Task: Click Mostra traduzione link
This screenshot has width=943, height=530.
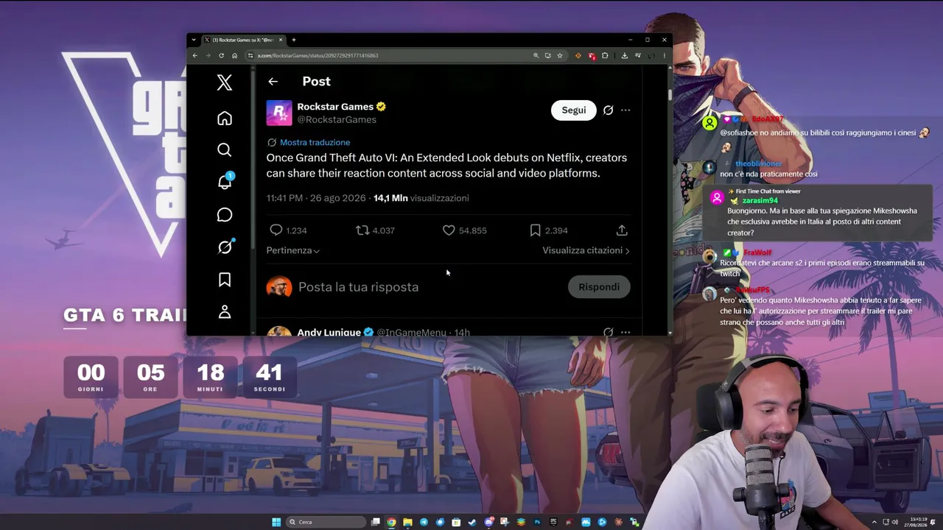Action: (x=315, y=142)
